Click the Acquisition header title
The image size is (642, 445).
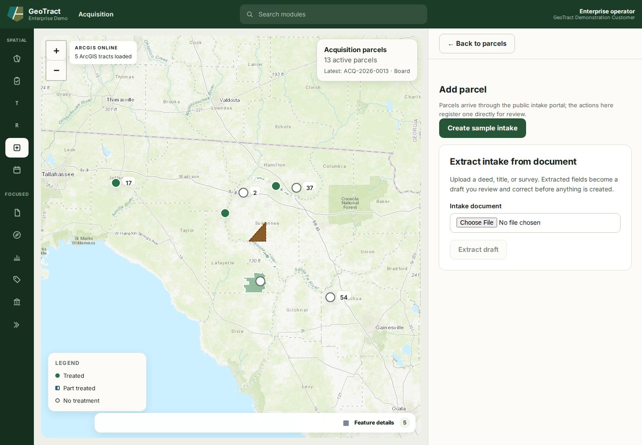point(96,14)
